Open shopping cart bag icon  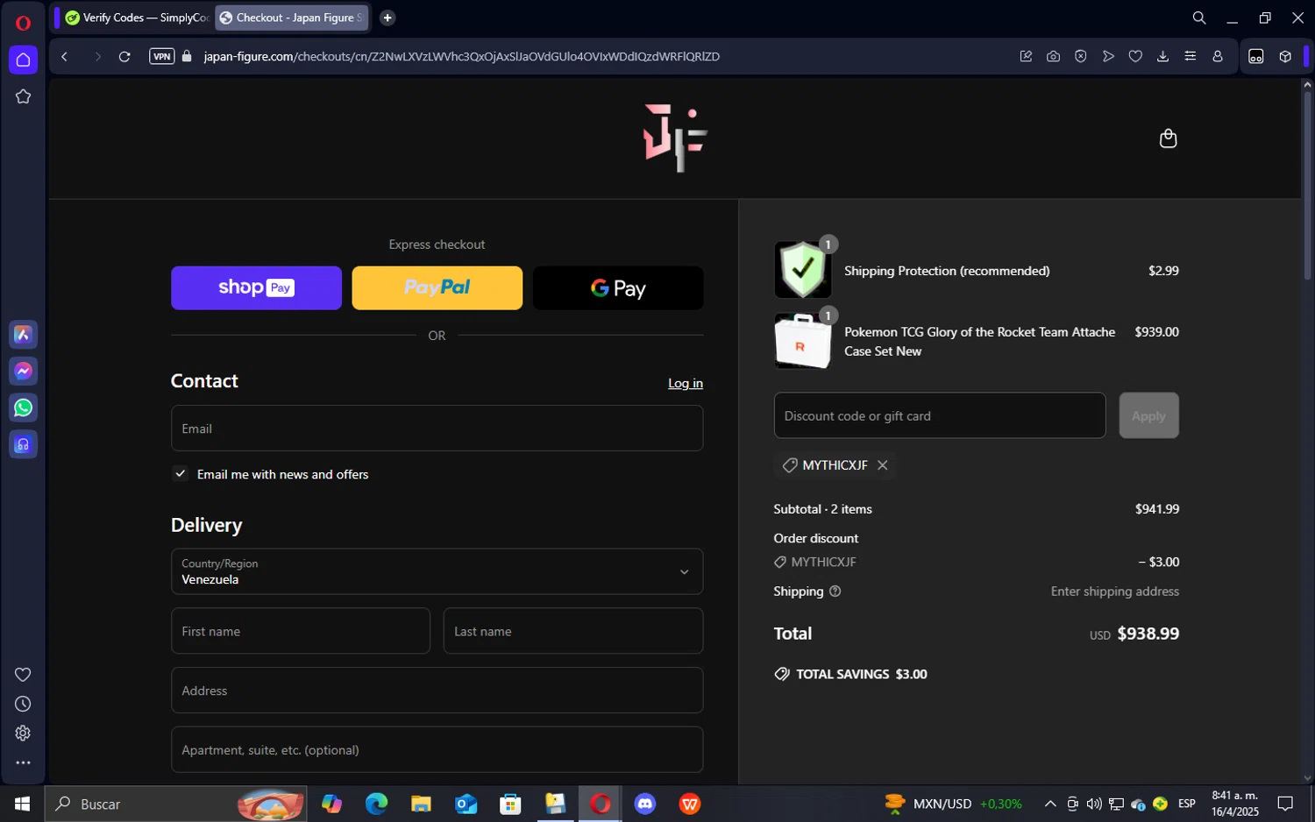tap(1168, 138)
